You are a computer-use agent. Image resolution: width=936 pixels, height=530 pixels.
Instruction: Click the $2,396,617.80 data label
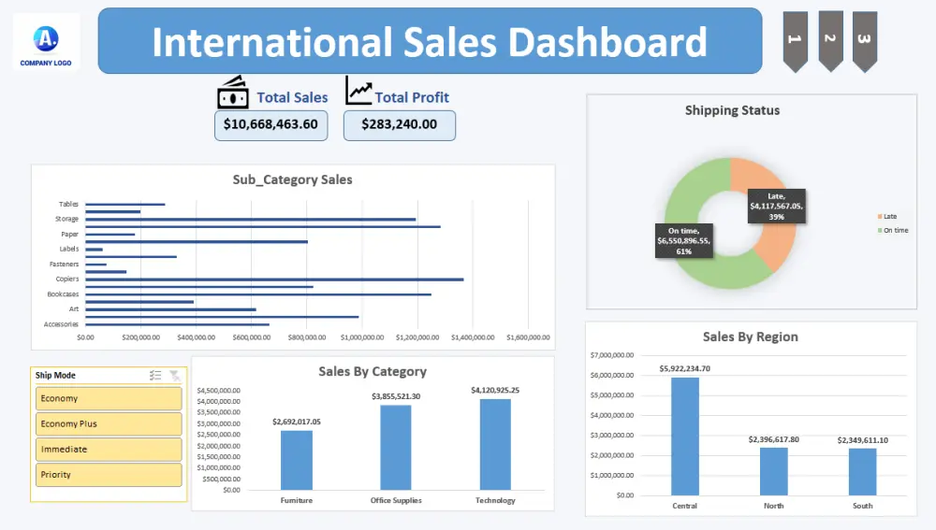[774, 439]
